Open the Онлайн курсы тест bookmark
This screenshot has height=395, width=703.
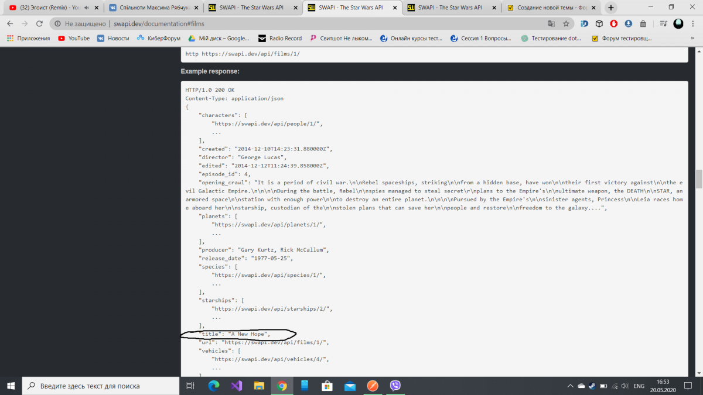[411, 38]
